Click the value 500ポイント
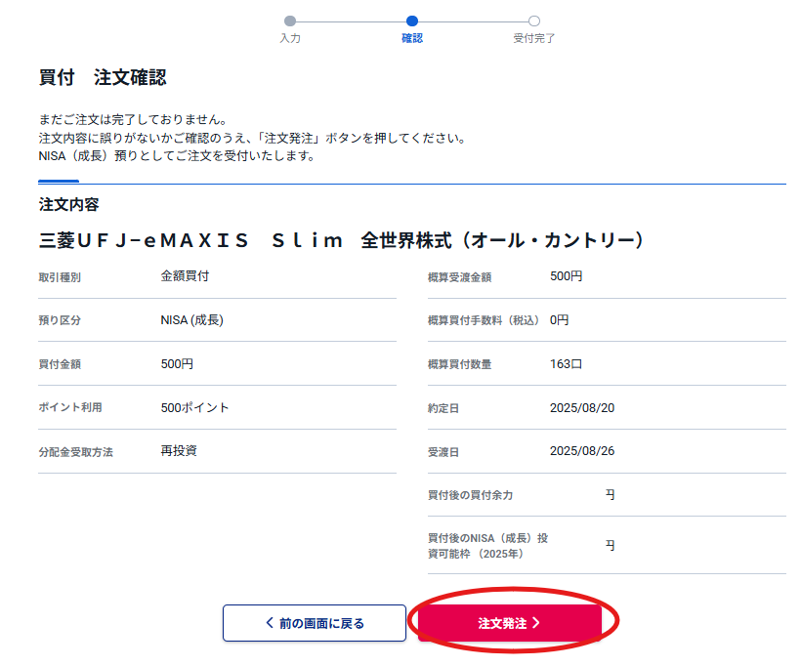This screenshot has height=666, width=801. point(195,407)
